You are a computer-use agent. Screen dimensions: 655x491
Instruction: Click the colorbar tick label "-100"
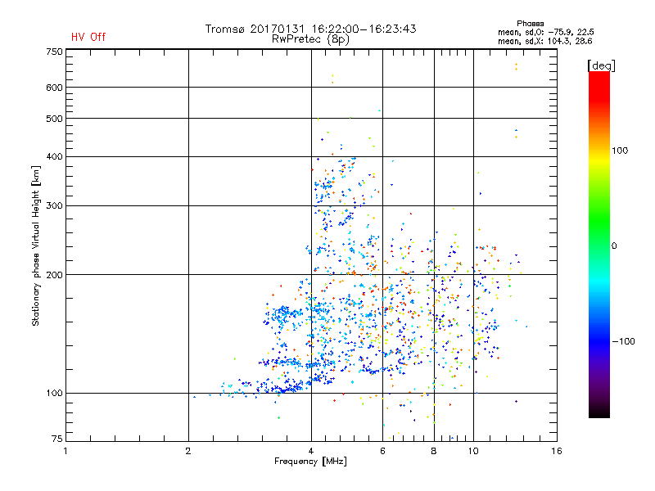[x=623, y=341]
